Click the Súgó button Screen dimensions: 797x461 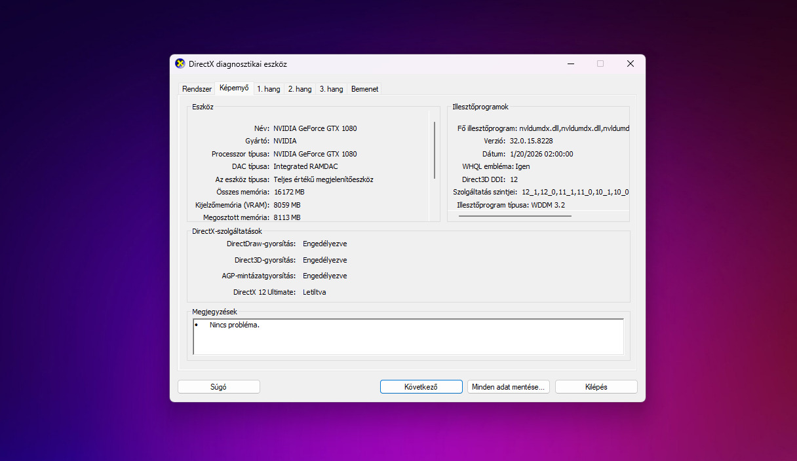point(219,386)
